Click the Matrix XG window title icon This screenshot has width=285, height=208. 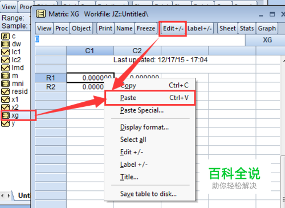pos(41,14)
